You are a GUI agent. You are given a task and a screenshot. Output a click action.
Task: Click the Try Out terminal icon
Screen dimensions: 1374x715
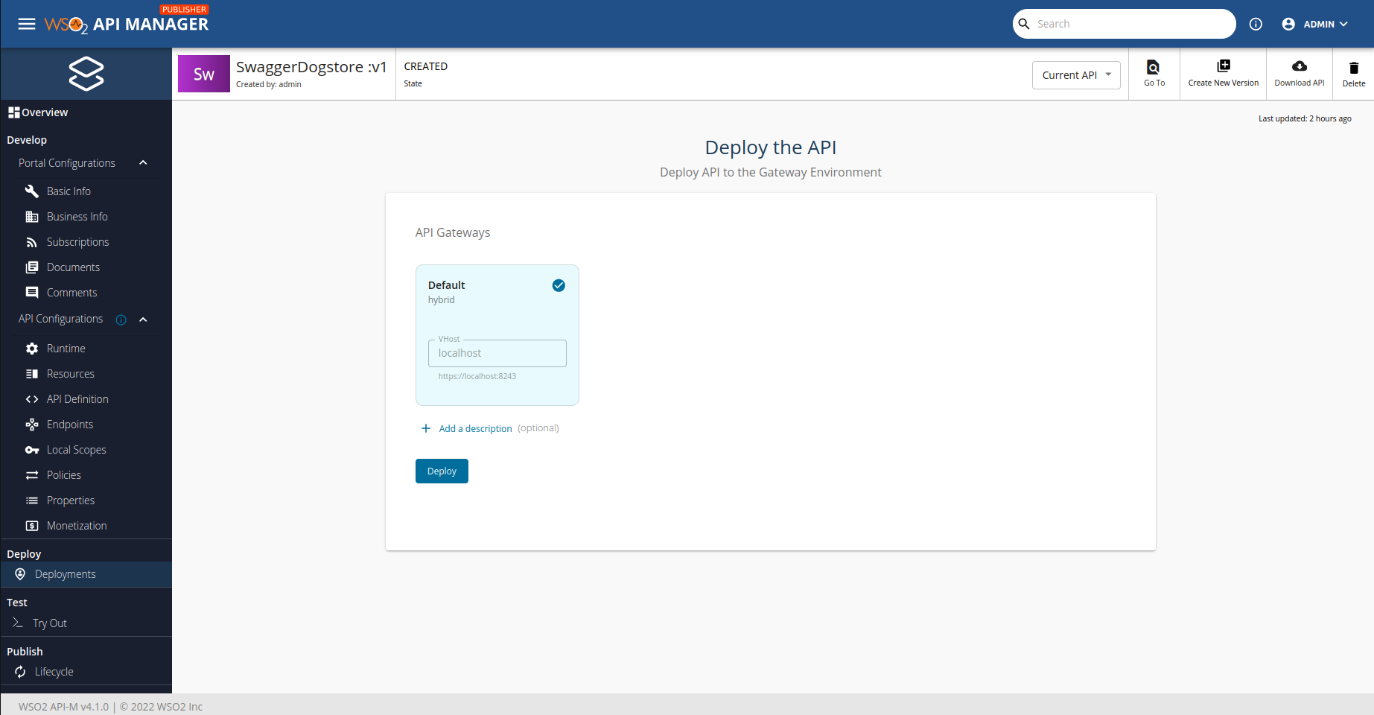point(18,623)
